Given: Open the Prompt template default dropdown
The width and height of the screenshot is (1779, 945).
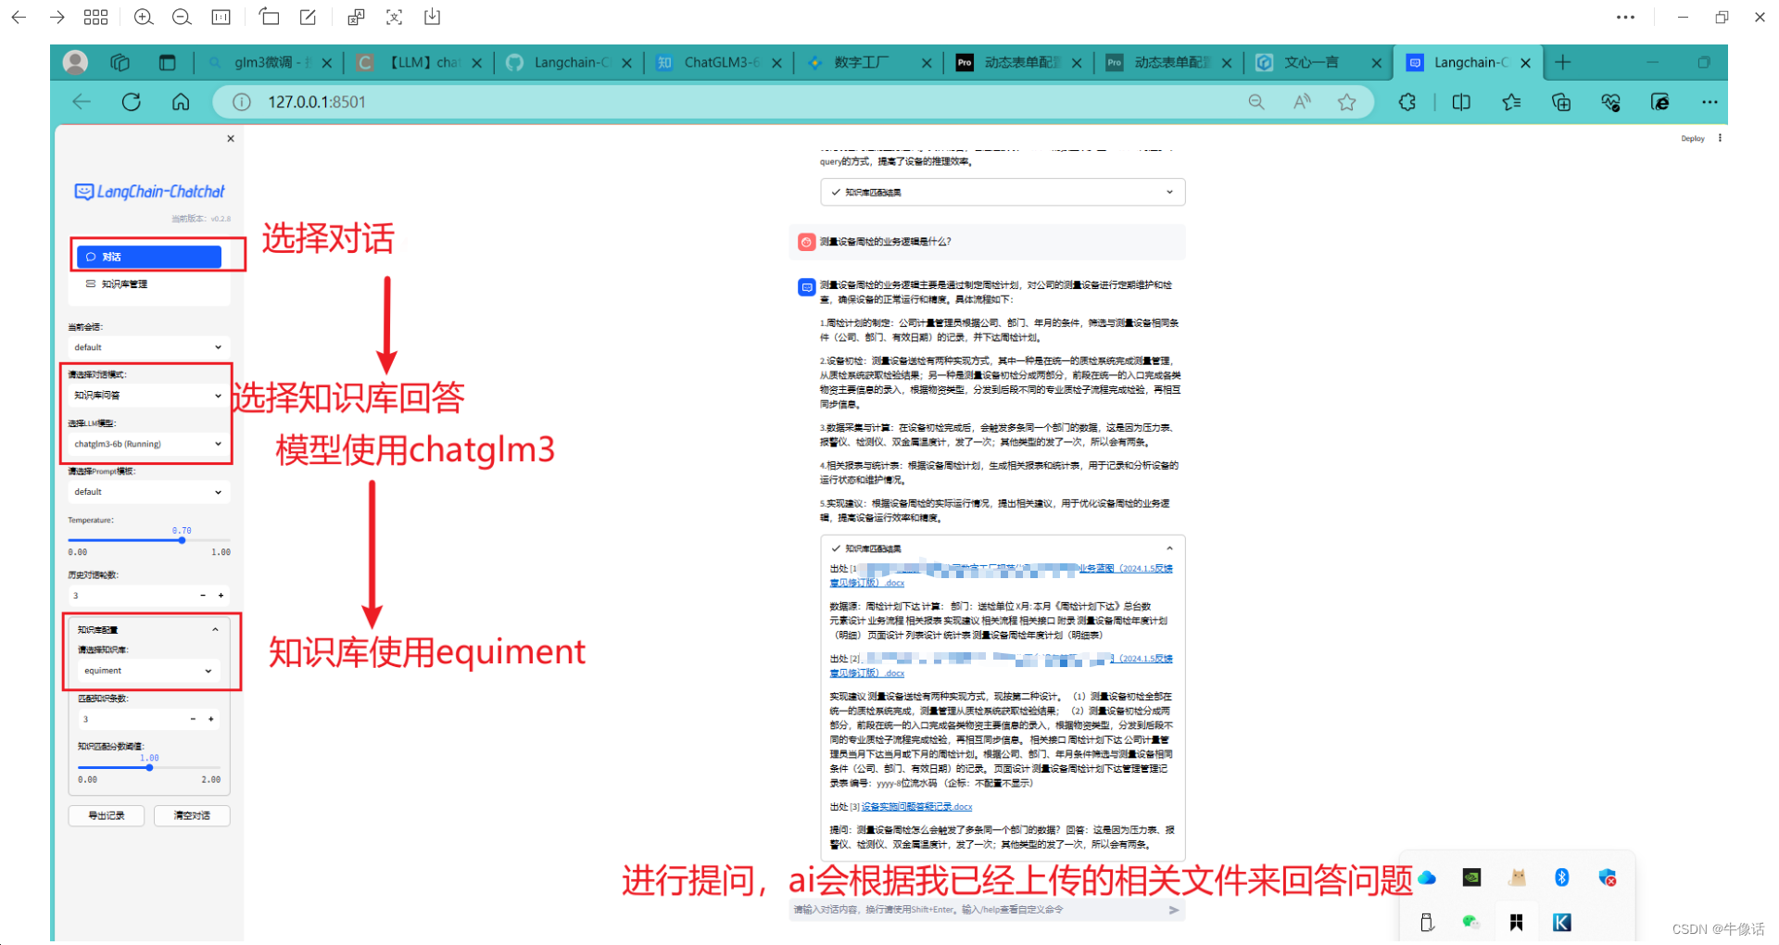Looking at the screenshot, I should pyautogui.click(x=148, y=492).
